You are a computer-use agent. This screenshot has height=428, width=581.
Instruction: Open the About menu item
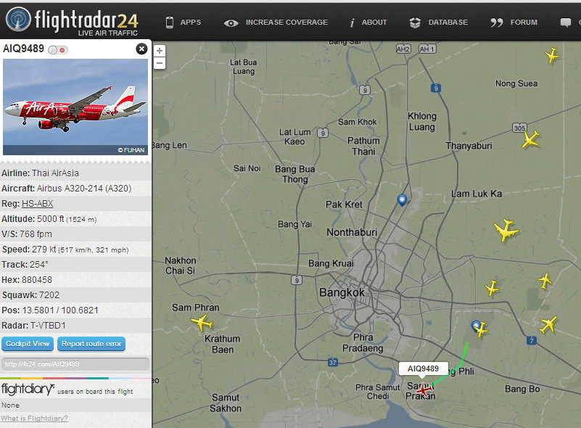(x=368, y=22)
